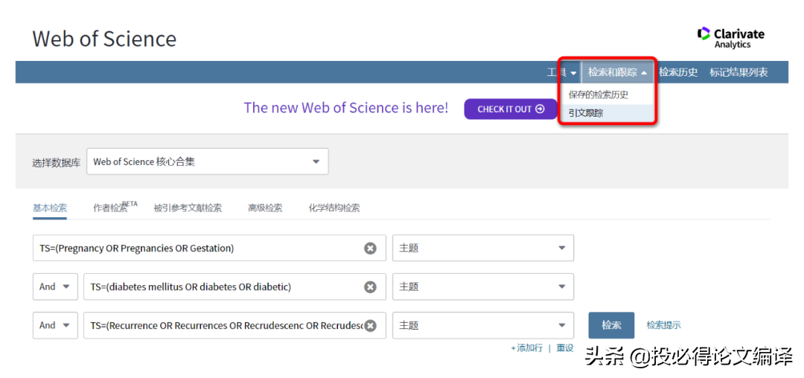Image resolution: width=804 pixels, height=378 pixels.
Task: Collapse the 检索和跟踪 menu
Action: (617, 73)
